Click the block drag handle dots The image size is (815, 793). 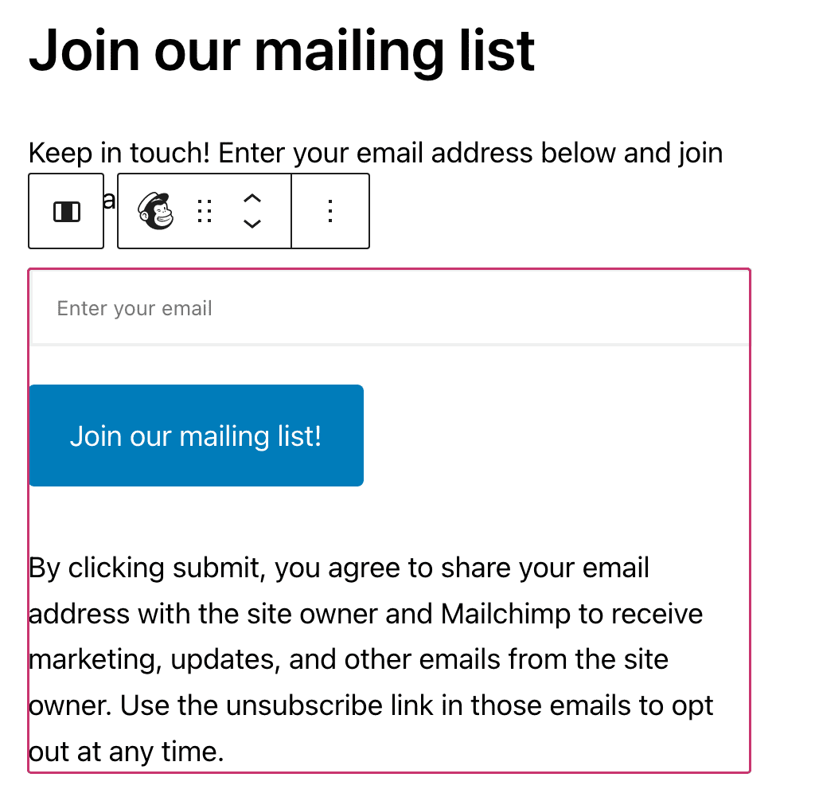point(205,212)
